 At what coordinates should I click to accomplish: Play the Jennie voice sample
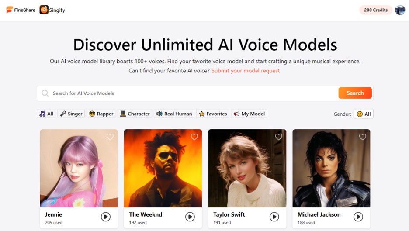(x=106, y=217)
